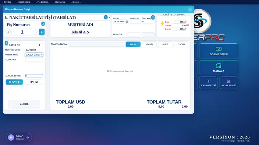This screenshot has height=145, width=259.
Task: Open the Fiş Listesi menu
Action: click(43, 2)
